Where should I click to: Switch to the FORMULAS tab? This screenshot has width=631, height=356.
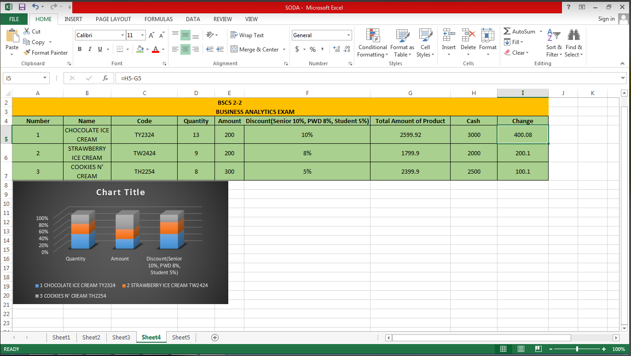click(158, 19)
